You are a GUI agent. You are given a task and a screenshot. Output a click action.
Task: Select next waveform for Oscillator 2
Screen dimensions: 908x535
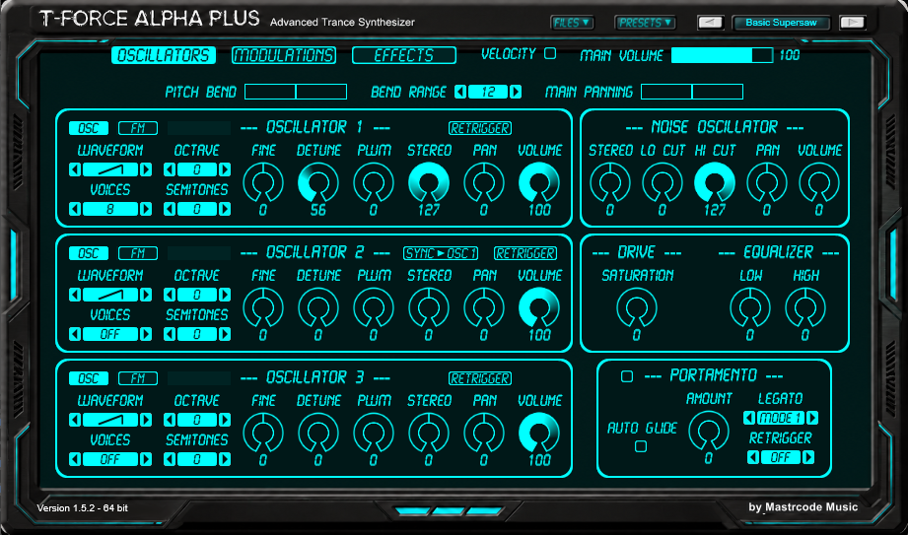(146, 295)
